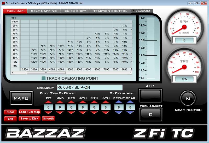Select the +20% cell at 5% TPS, 3000 RPM
The image size is (209, 143).
coord(34,62)
